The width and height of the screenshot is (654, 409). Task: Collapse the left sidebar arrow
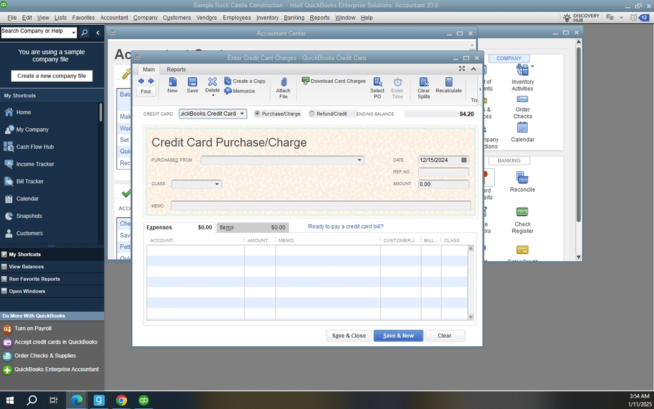[x=98, y=33]
